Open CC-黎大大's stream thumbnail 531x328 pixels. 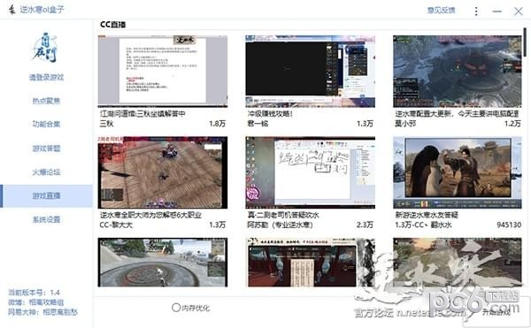tap(163, 172)
